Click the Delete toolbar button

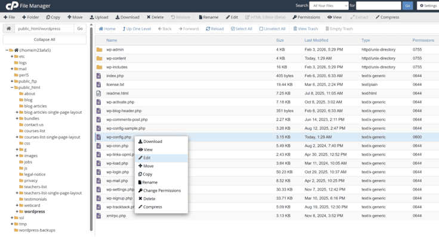click(155, 17)
